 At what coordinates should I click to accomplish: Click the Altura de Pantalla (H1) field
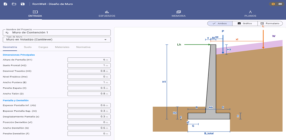pyautogui.click(x=89, y=60)
